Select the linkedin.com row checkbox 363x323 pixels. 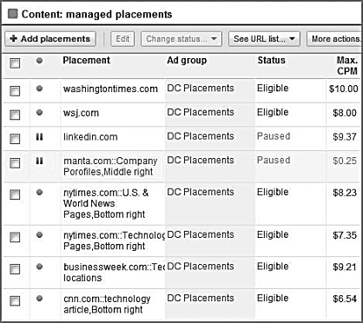15,139
